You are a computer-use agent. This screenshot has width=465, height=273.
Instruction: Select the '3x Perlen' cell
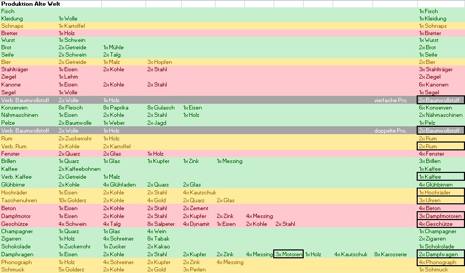(x=193, y=270)
